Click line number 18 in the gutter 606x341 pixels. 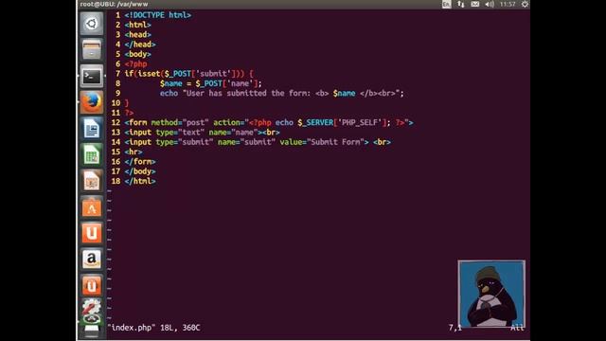point(116,181)
